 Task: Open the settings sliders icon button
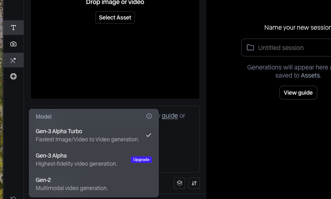click(194, 183)
